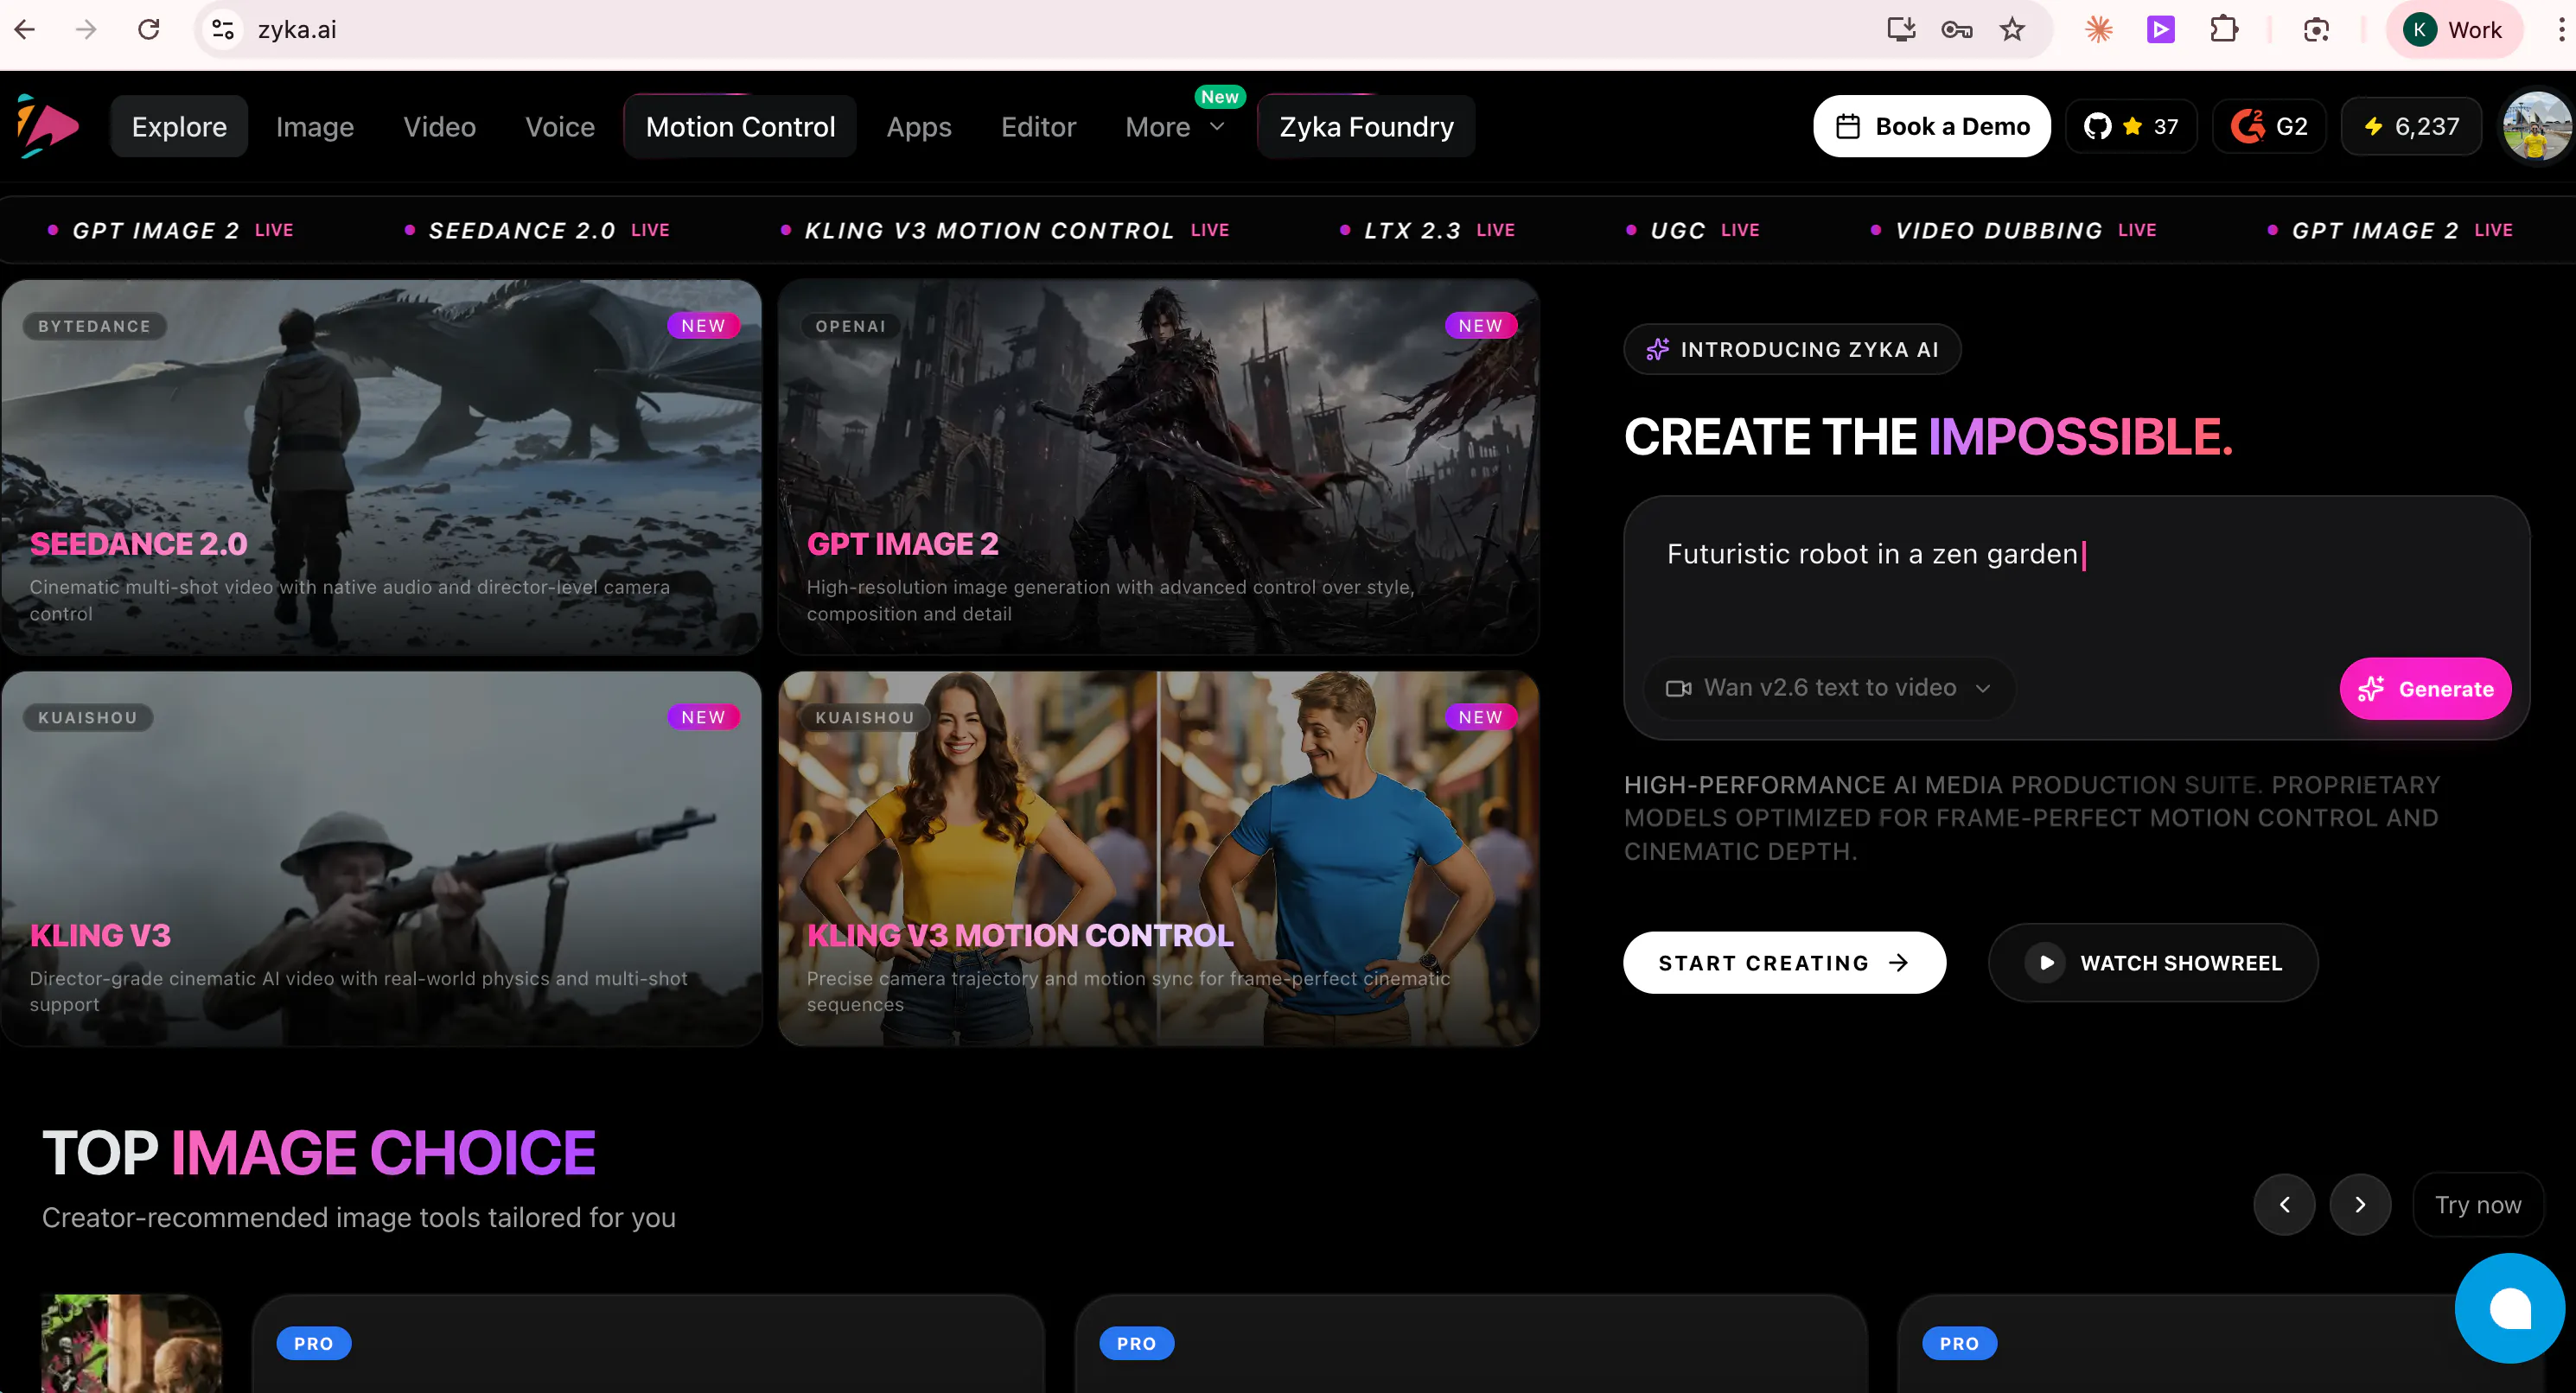Open the SEEDANCE 2.0 card
Screen dimensions: 2576x1393
point(381,467)
